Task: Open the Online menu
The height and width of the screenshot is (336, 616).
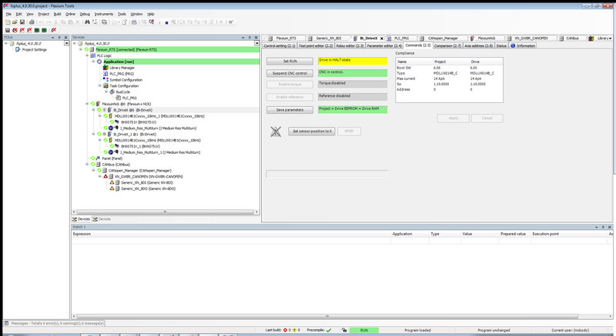Action: click(70, 14)
